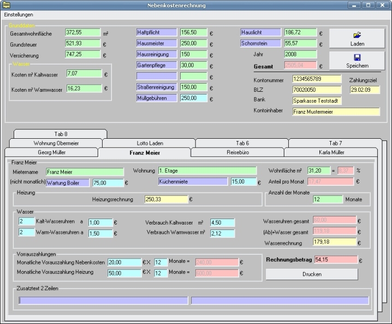Open the Wohnung Obermeier tab
The image size is (392, 324).
[x=52, y=143]
